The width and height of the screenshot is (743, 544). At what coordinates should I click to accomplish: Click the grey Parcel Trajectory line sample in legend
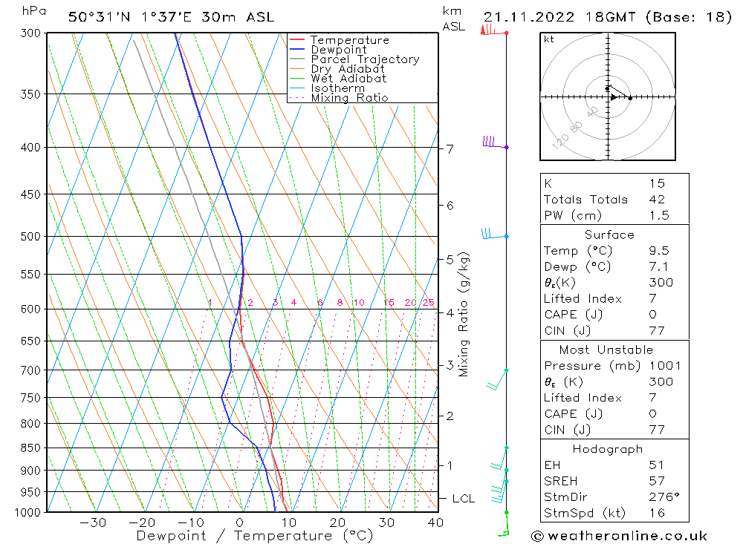click(x=297, y=59)
